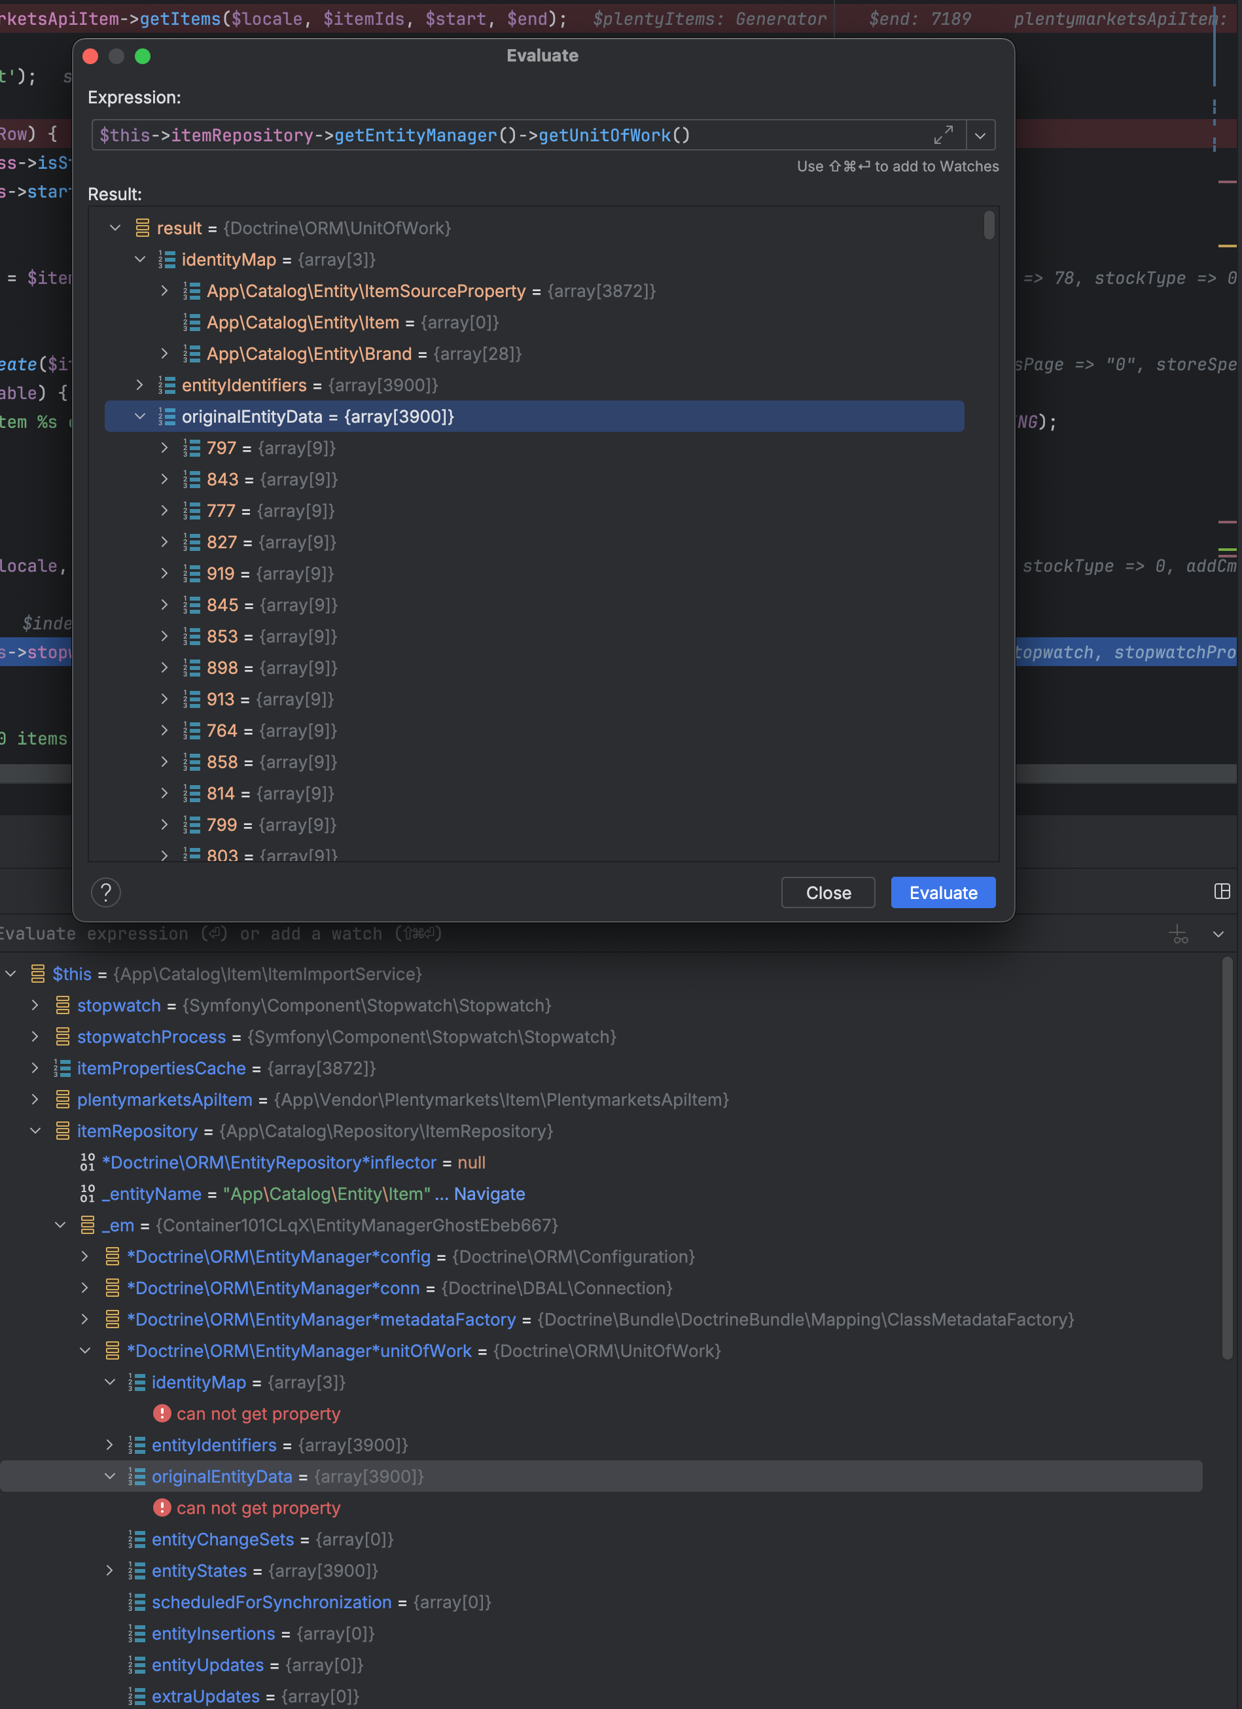Expand the stopwatchProcess variable
1242x1709 pixels.
(35, 1037)
